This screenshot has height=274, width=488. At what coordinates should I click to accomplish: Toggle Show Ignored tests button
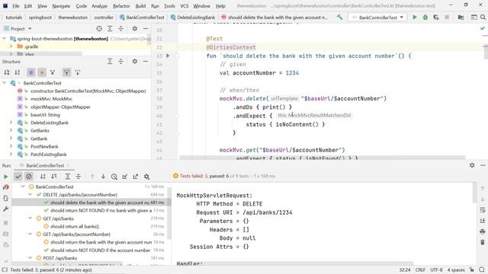point(29,177)
